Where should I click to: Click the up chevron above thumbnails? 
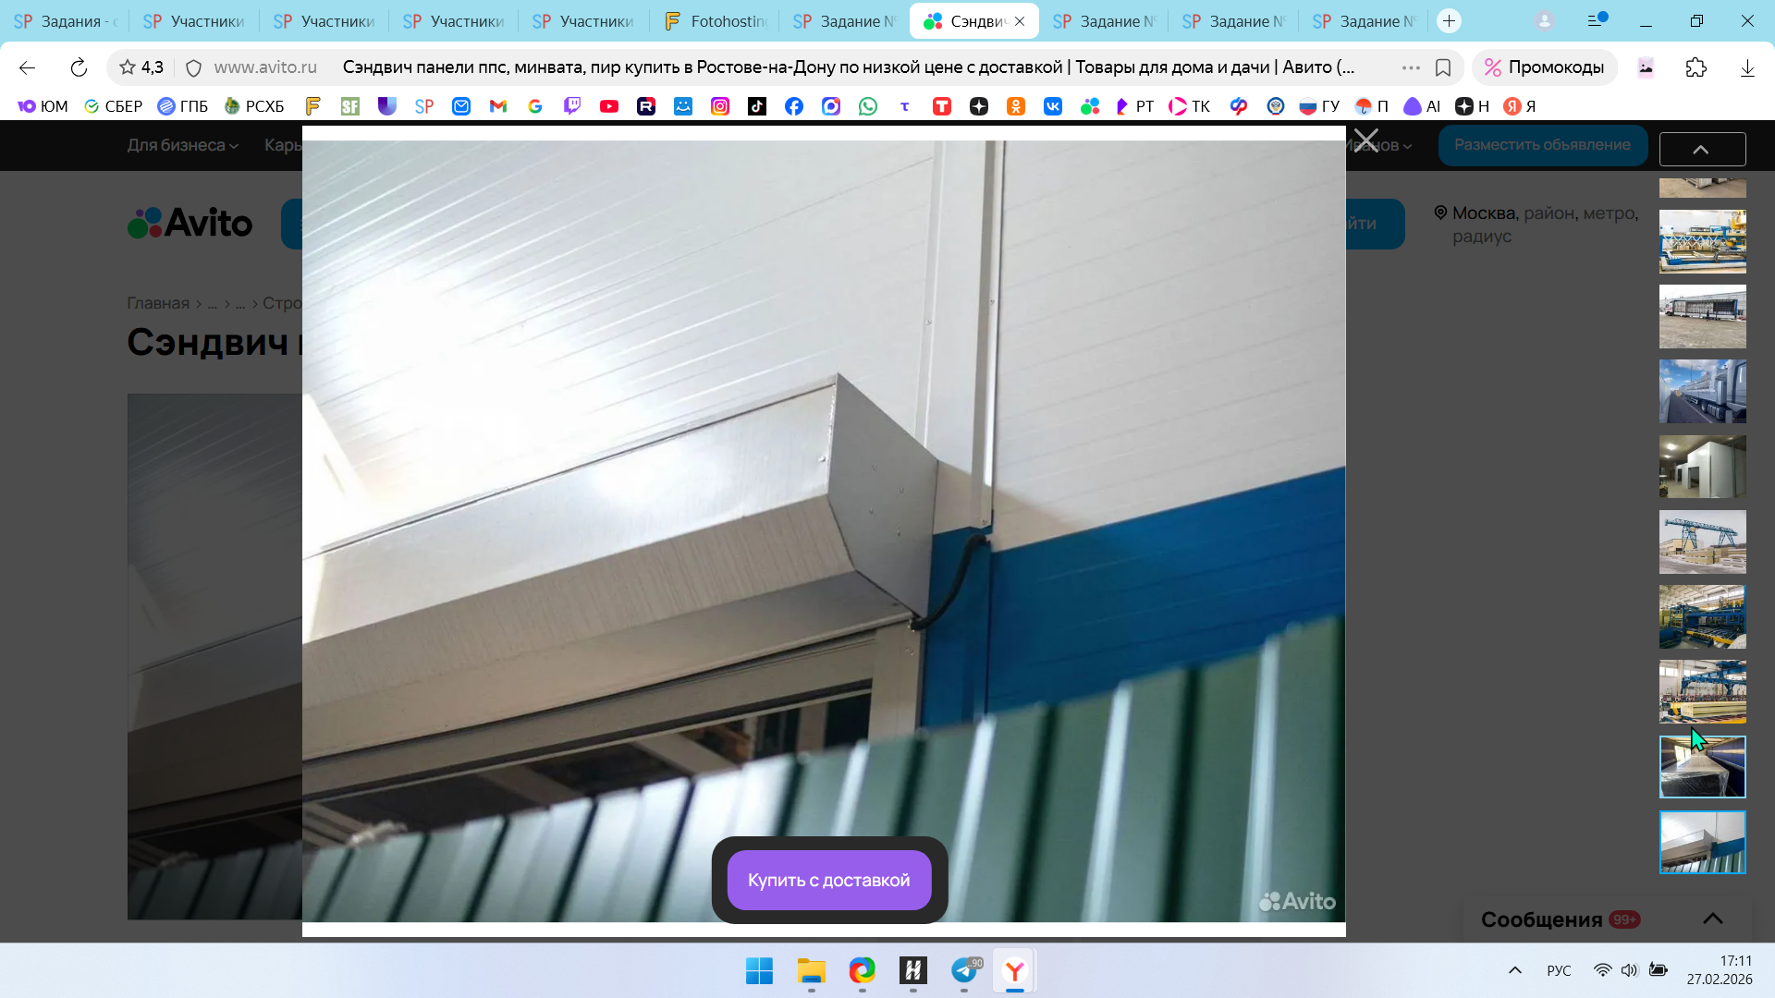1701,150
